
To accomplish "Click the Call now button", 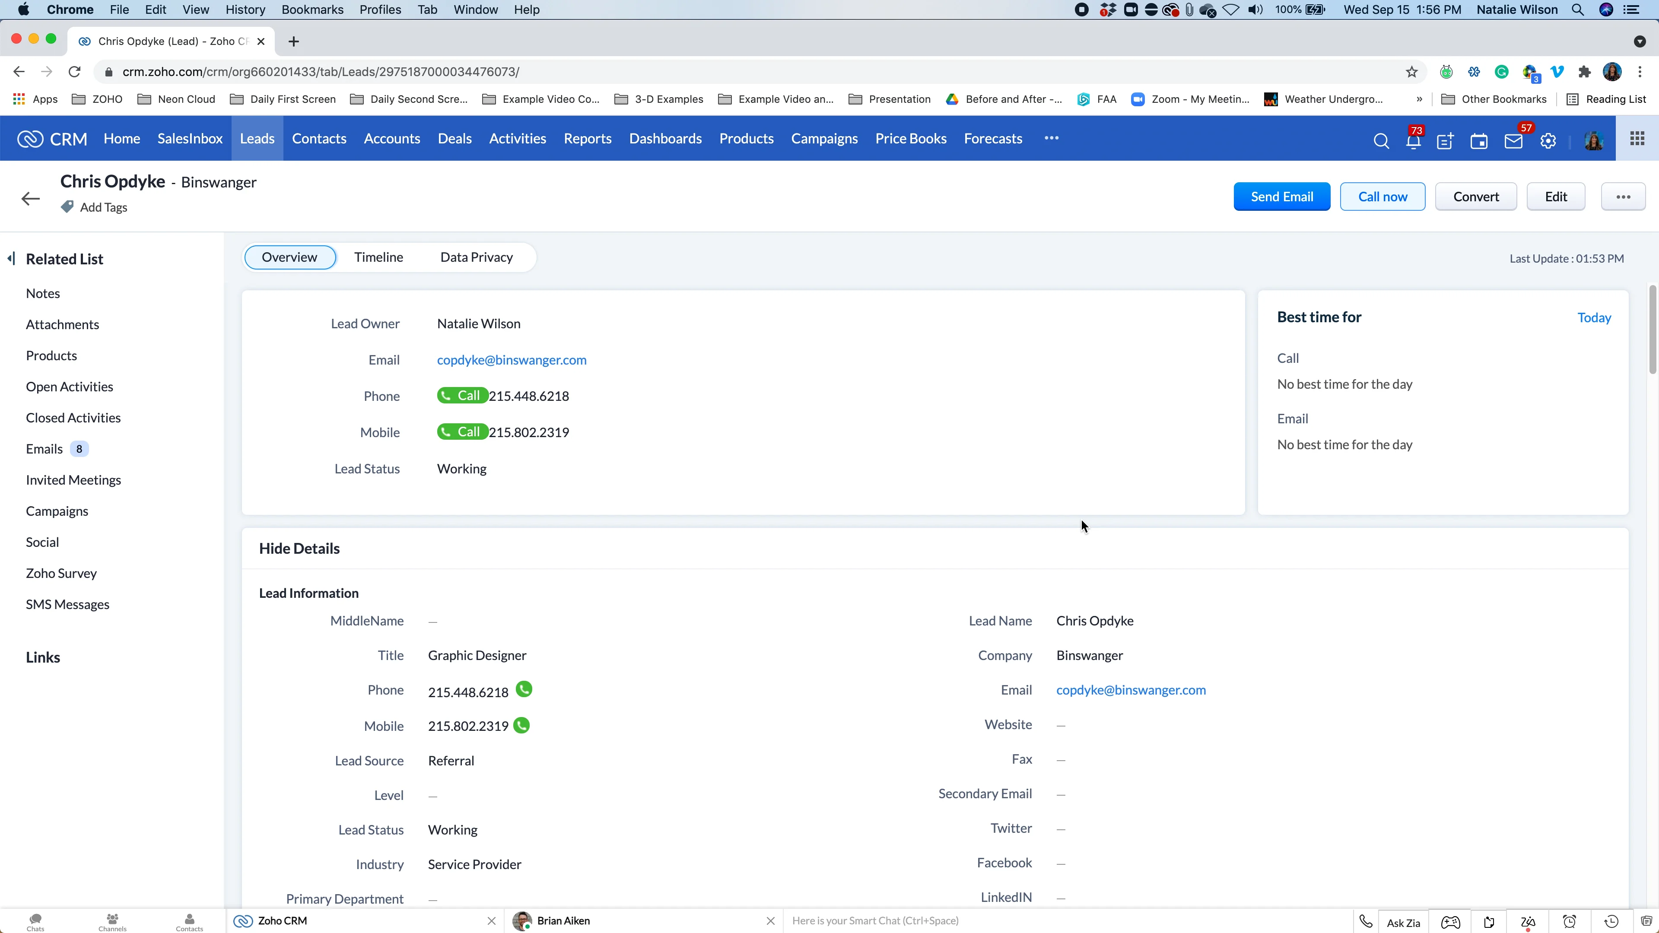I will [x=1382, y=197].
